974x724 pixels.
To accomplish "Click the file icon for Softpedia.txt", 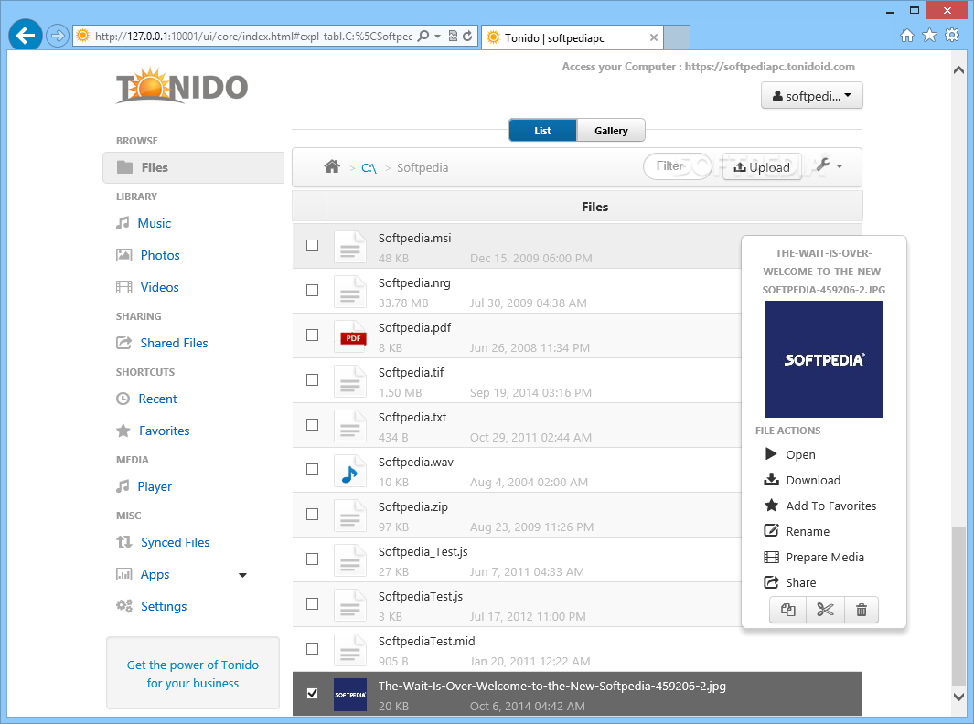I will [x=350, y=426].
